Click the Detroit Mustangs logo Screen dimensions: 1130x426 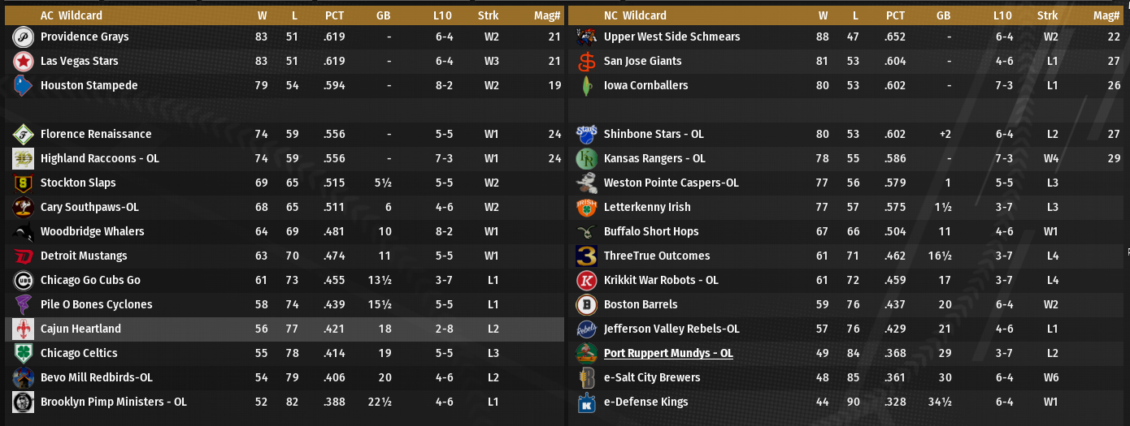(23, 256)
